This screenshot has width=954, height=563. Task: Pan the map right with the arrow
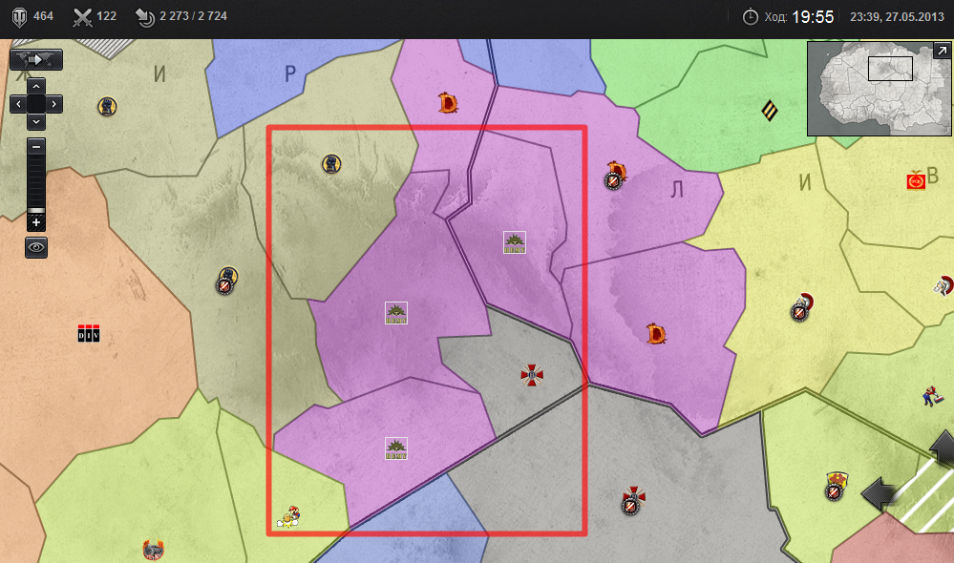[54, 104]
